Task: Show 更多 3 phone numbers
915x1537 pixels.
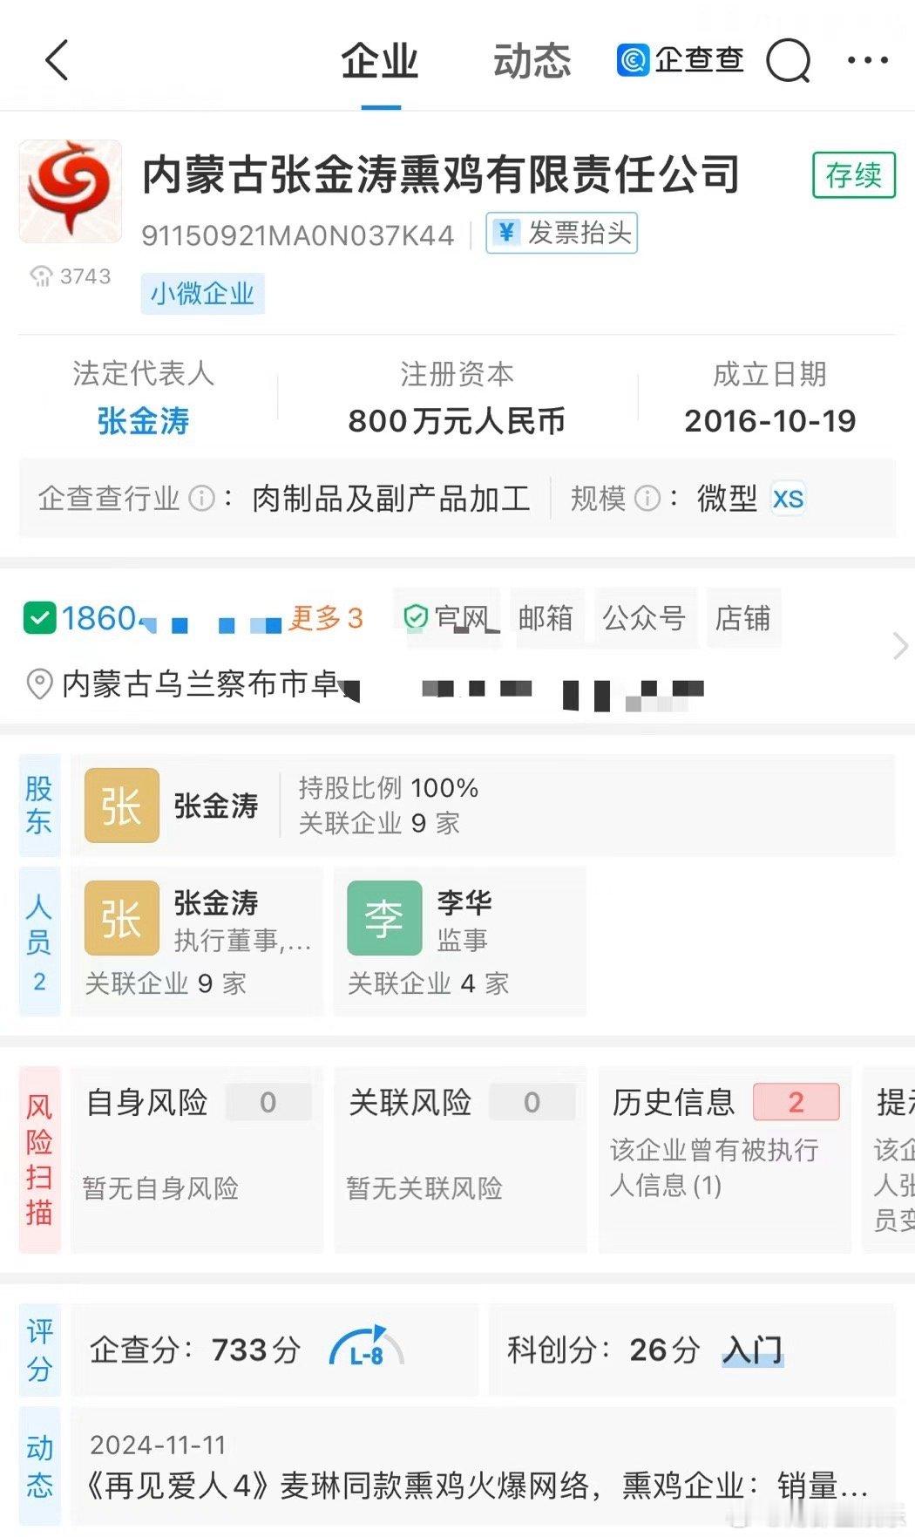Action: [326, 618]
